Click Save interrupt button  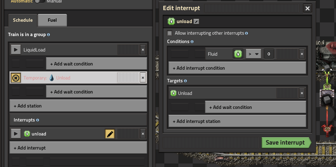[285, 142]
